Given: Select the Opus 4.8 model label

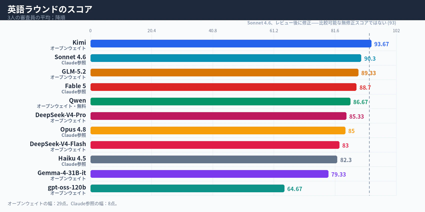Looking at the screenshot, I should (73, 129).
